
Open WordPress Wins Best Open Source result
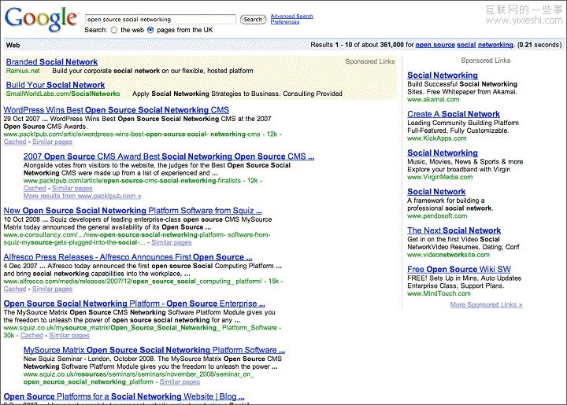117,109
